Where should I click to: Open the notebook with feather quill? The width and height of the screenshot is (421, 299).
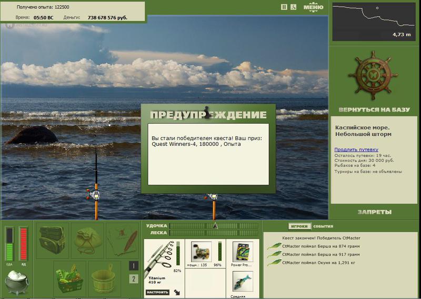[x=123, y=240]
